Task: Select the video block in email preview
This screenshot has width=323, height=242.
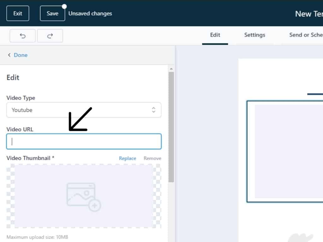Action: (285, 151)
